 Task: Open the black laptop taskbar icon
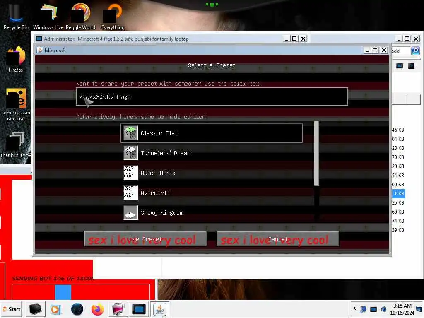tap(36, 309)
